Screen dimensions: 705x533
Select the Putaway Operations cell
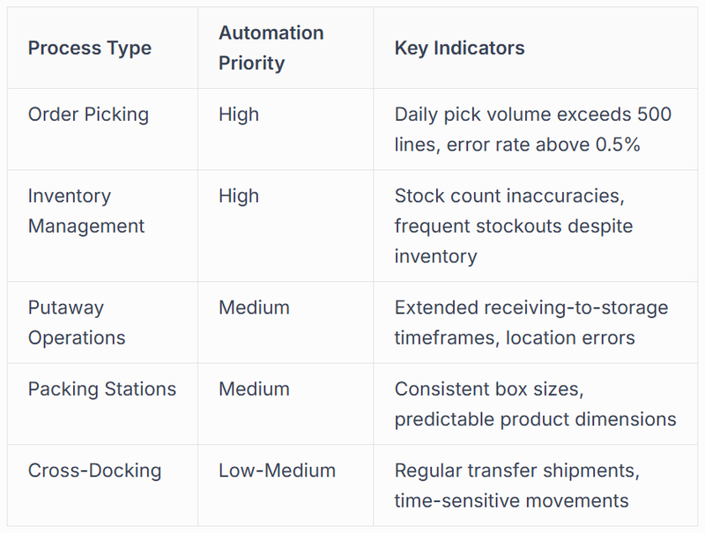(x=77, y=322)
